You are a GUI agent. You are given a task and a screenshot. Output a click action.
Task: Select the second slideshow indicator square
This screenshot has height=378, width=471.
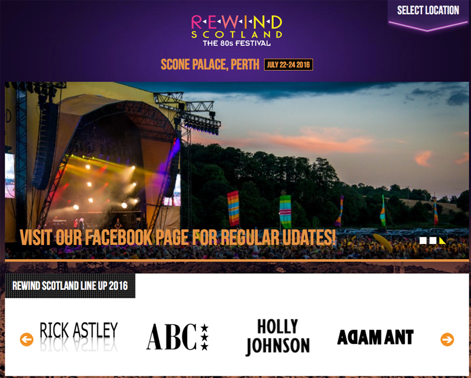(433, 240)
